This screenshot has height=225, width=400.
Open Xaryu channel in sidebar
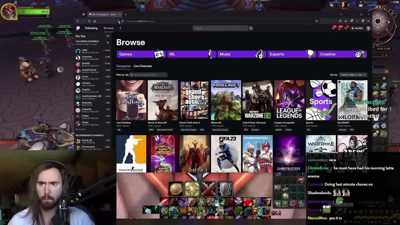click(x=93, y=77)
